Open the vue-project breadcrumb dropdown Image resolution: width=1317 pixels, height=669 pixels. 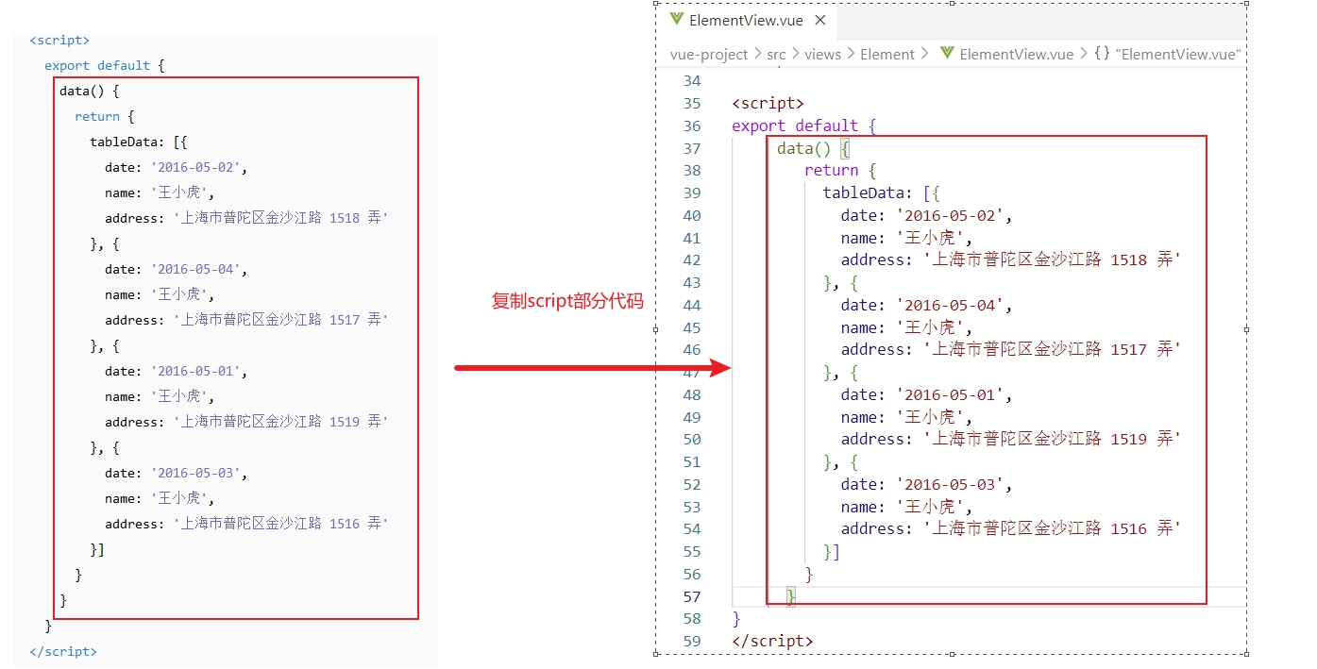tap(708, 54)
